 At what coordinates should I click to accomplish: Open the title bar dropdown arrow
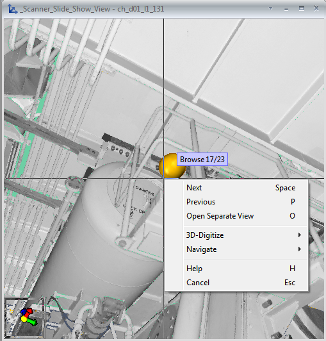270,8
